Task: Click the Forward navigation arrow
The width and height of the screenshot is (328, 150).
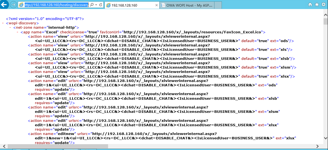Action: tap(13, 5)
